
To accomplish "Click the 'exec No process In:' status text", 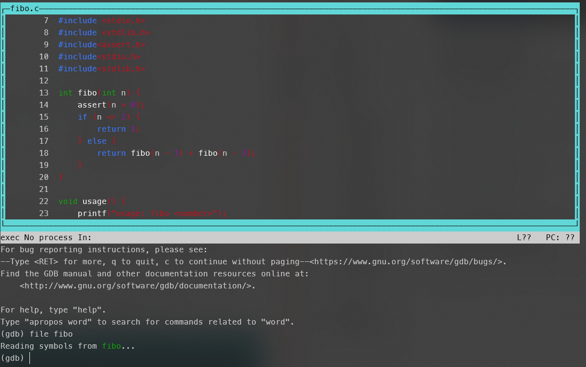I will 46,238.
